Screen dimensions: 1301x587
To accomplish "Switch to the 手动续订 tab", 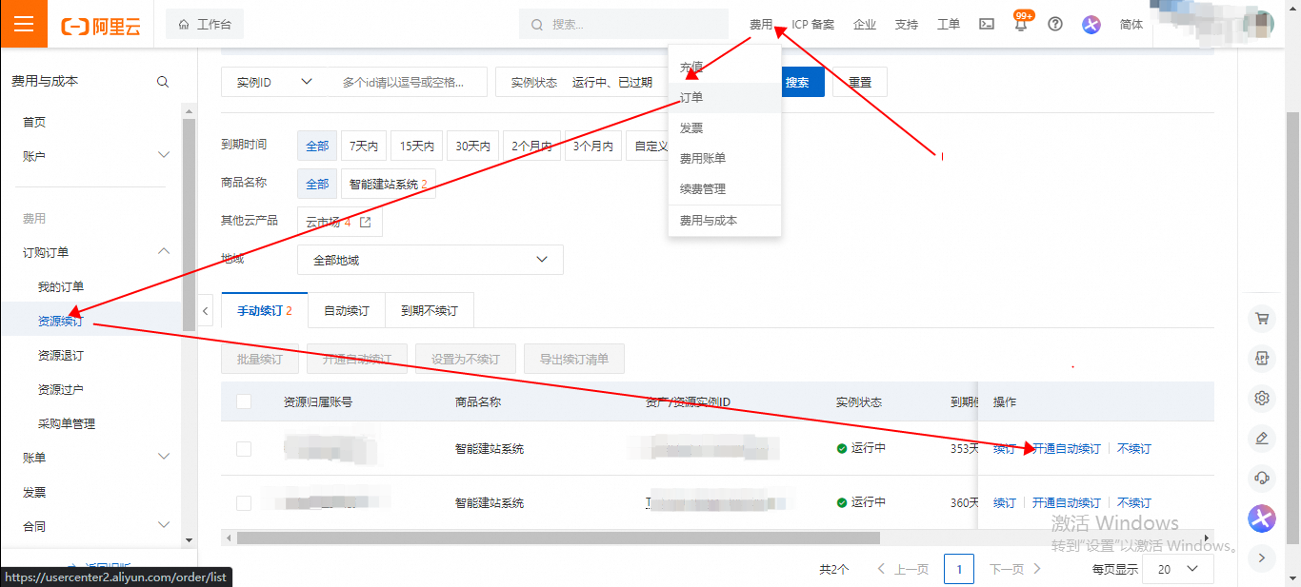I will [265, 311].
